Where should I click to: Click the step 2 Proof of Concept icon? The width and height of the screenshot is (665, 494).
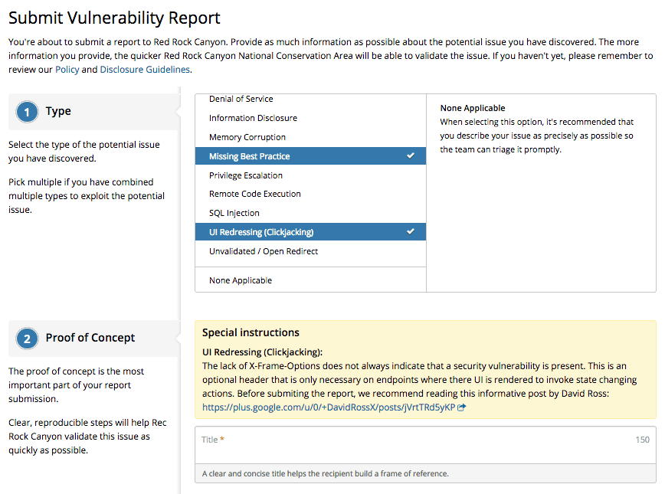[x=27, y=339]
